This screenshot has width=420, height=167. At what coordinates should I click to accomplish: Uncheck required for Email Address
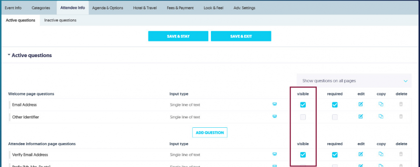click(x=335, y=105)
